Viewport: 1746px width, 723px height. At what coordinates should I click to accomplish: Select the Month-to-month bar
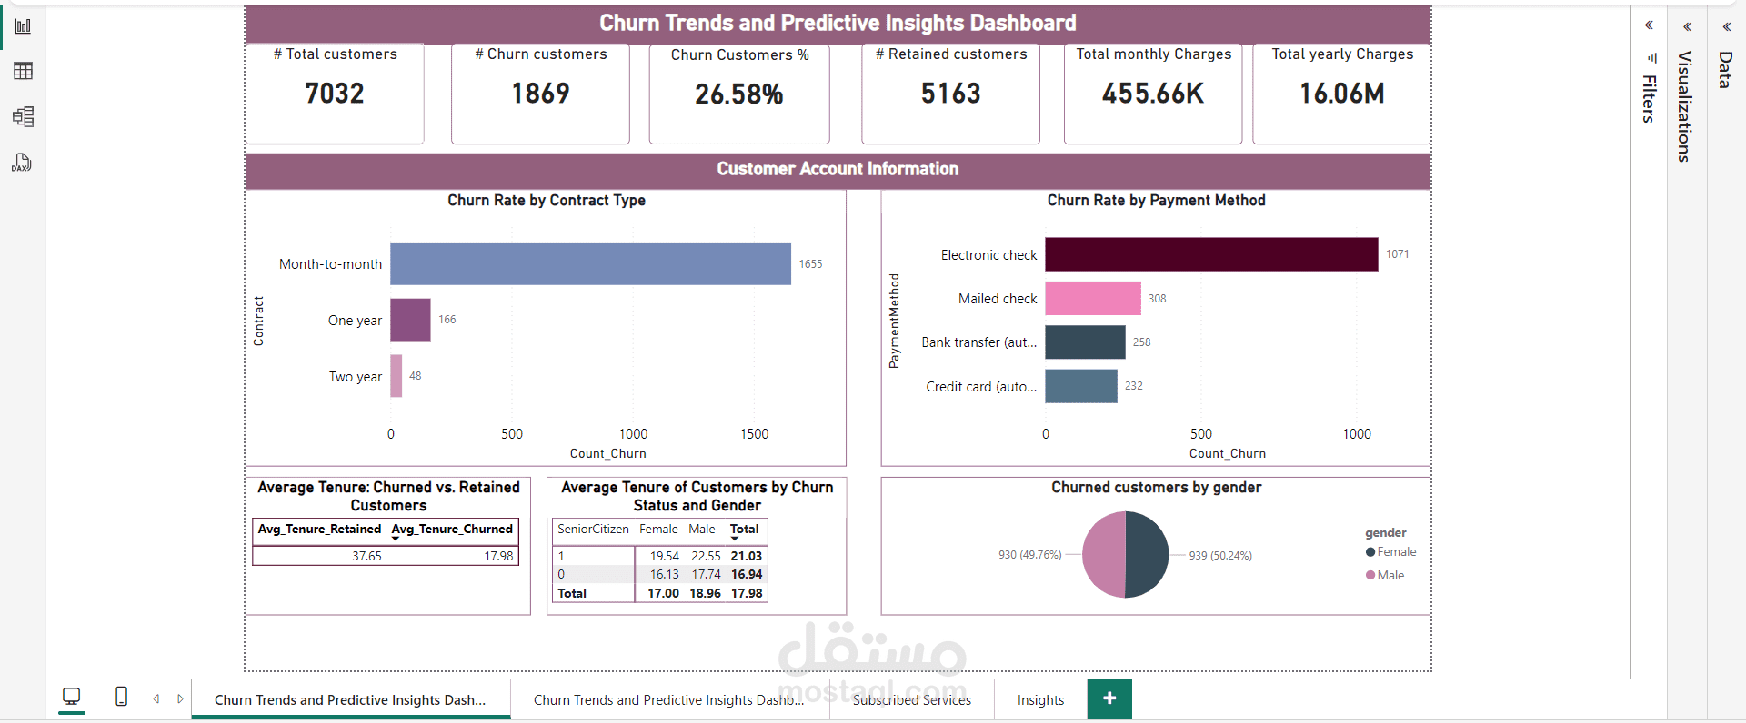click(x=590, y=263)
